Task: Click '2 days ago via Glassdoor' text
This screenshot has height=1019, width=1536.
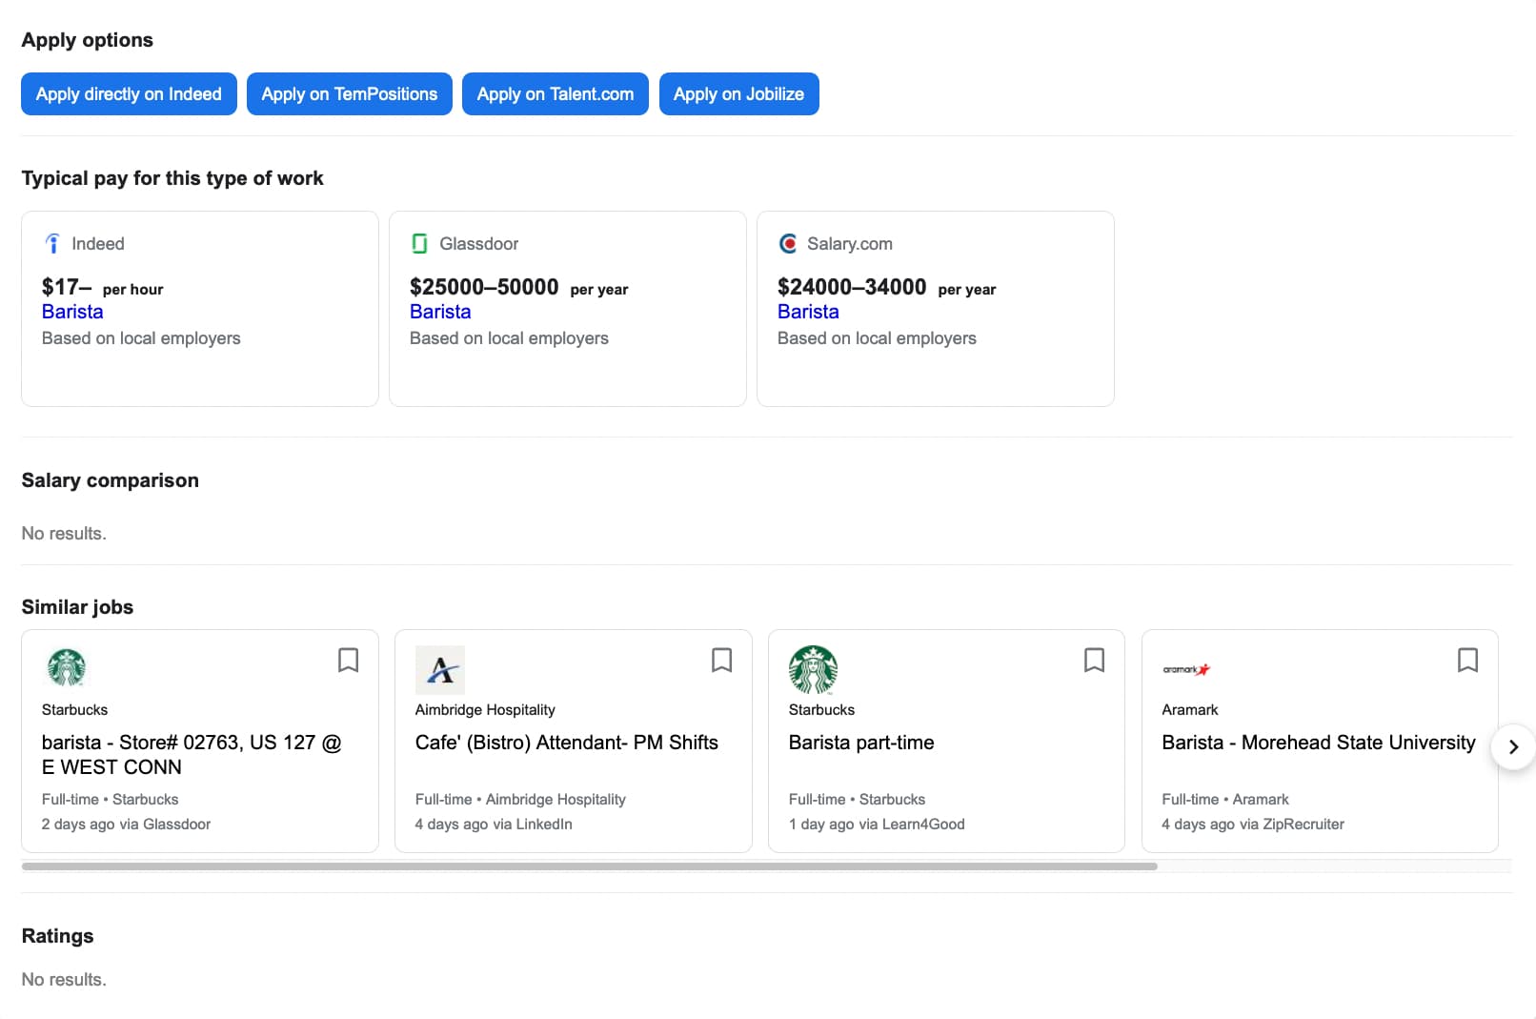Action: (126, 825)
